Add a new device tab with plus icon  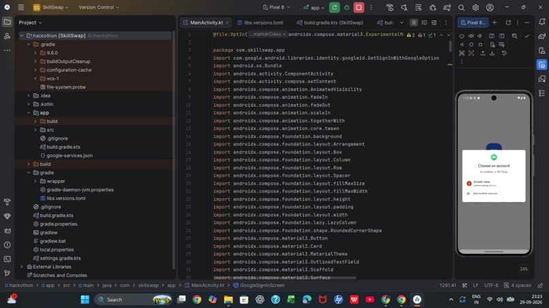pyautogui.click(x=495, y=22)
